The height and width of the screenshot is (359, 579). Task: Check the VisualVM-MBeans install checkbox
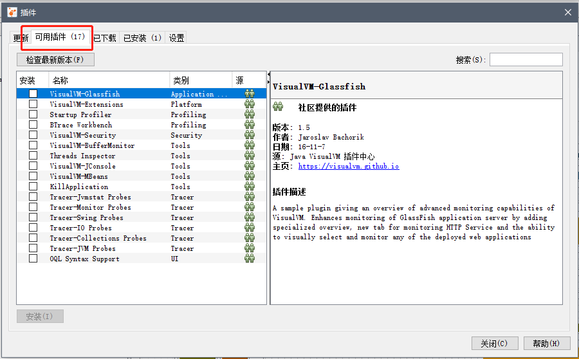[x=33, y=176]
